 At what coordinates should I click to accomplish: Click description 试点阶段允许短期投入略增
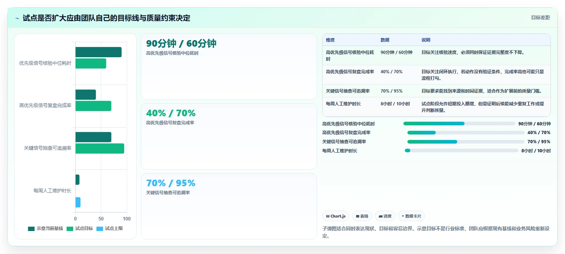tap(483, 107)
